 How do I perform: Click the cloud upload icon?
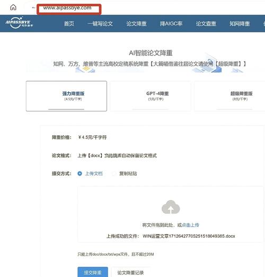pos(171,207)
